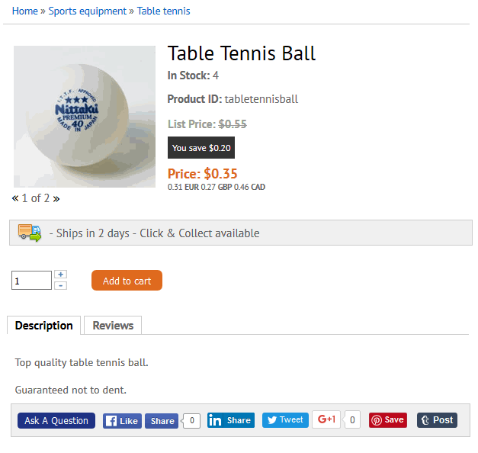The width and height of the screenshot is (478, 453).
Task: Share product via Facebook Share button
Action: (162, 420)
